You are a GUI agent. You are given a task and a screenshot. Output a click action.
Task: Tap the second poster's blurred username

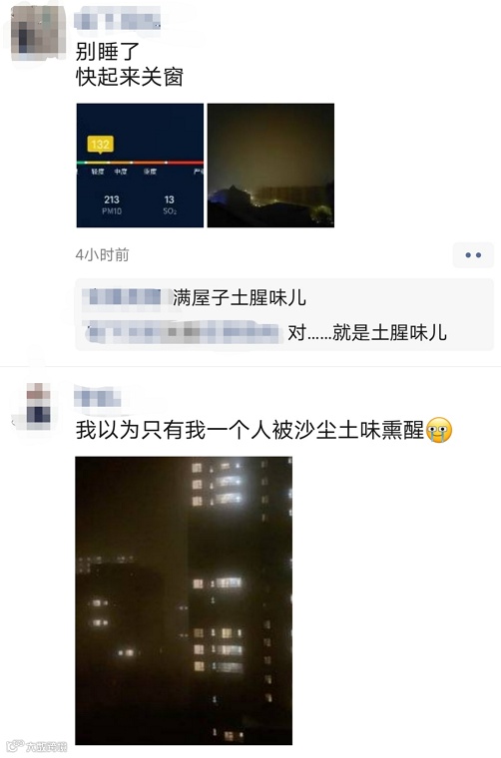pyautogui.click(x=98, y=398)
